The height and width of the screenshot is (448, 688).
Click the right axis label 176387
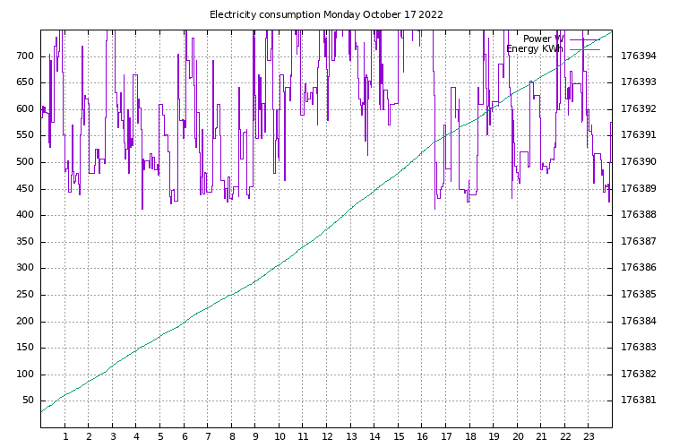[639, 242]
